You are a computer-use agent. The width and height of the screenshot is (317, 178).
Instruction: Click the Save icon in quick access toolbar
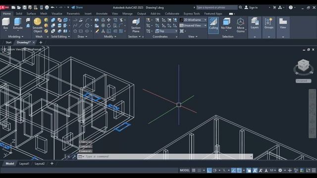coord(24,7)
